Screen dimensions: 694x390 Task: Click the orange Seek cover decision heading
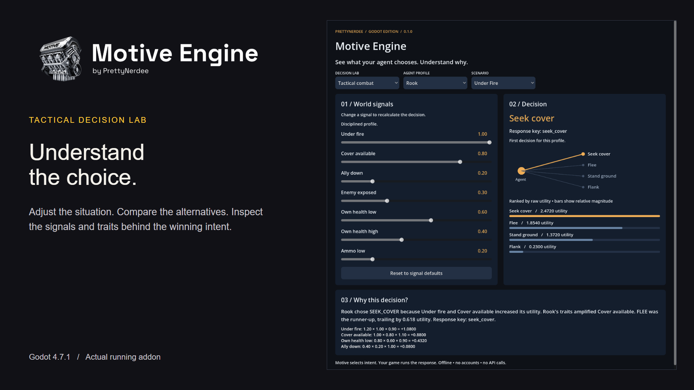point(531,118)
